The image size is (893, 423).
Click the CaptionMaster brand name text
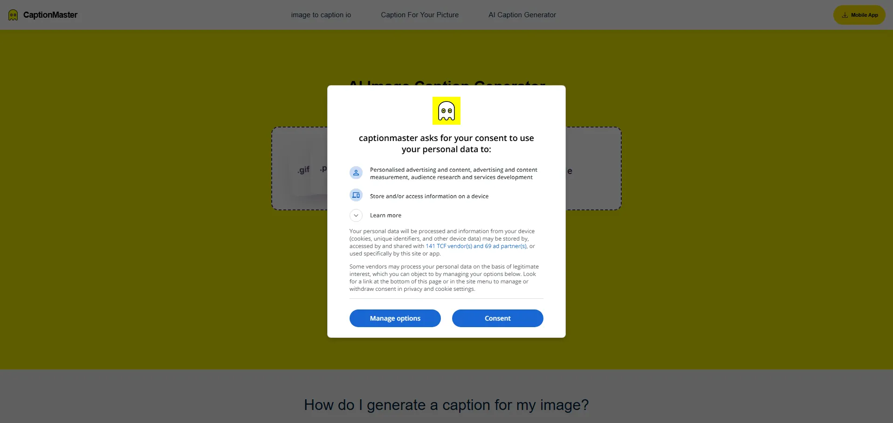[x=50, y=15]
